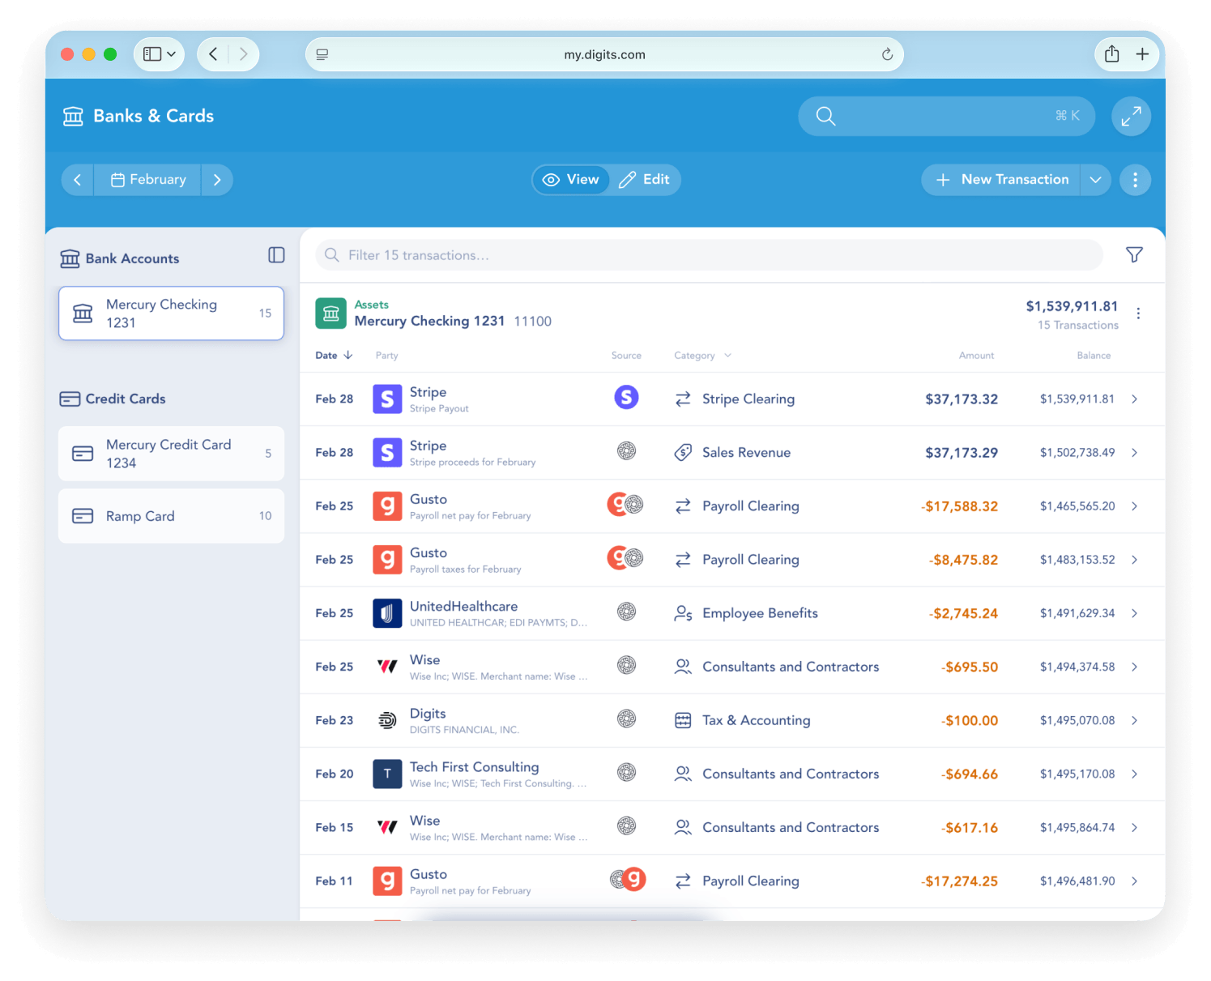1211x981 pixels.
Task: Select Mercury Credit Card 1234 account
Action: tap(171, 454)
